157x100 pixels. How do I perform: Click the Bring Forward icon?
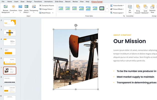pos(138,7)
